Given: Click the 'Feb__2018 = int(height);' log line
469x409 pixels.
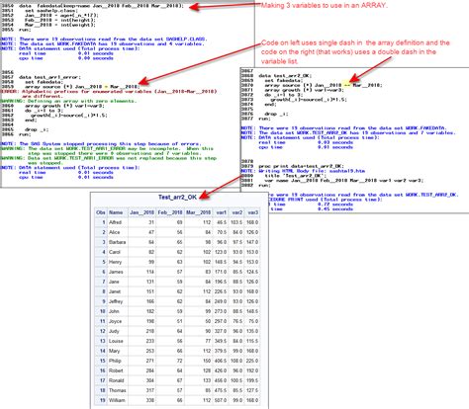Looking at the screenshot, I should click(x=60, y=20).
